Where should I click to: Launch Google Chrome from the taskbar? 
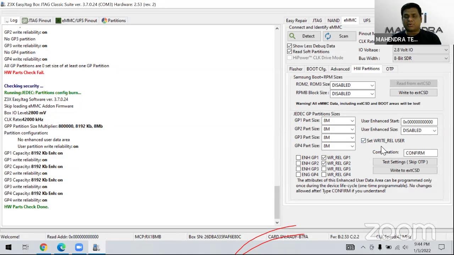[43, 247]
